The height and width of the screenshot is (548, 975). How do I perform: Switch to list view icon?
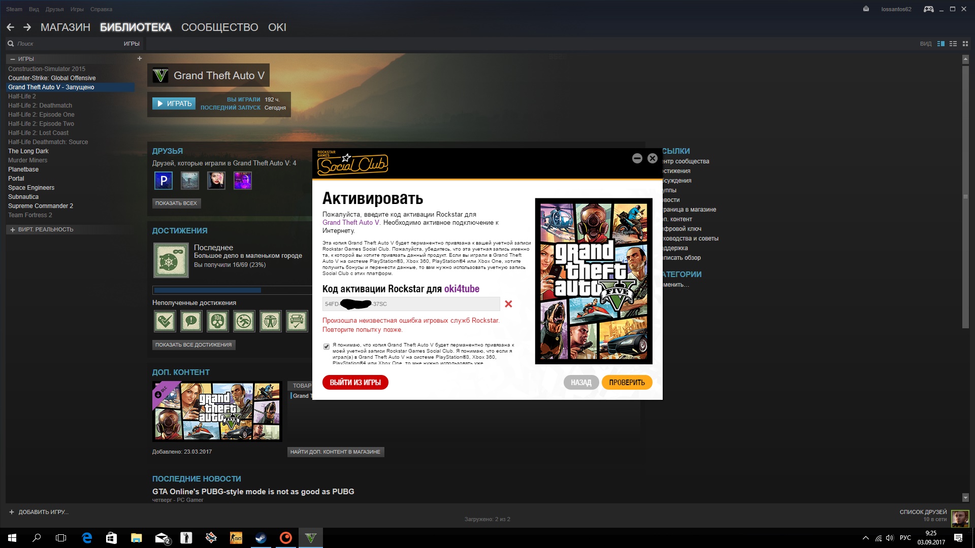pyautogui.click(x=953, y=44)
